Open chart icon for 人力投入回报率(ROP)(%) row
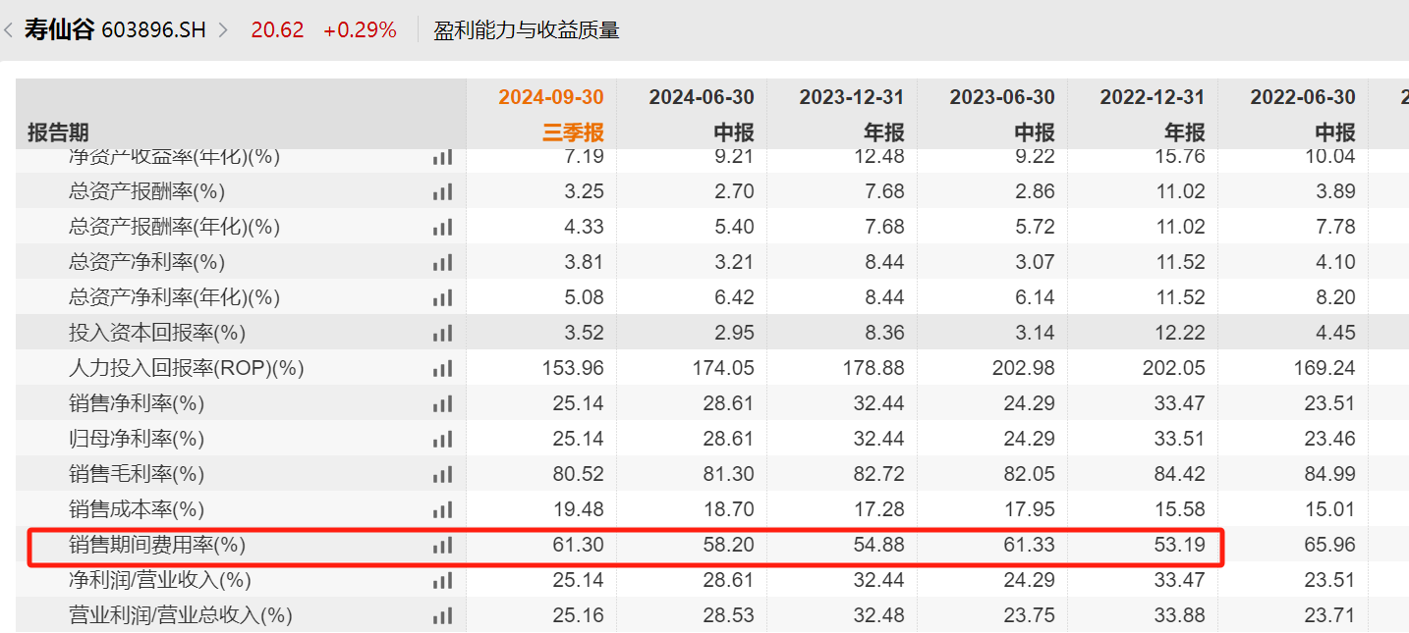 click(x=442, y=368)
